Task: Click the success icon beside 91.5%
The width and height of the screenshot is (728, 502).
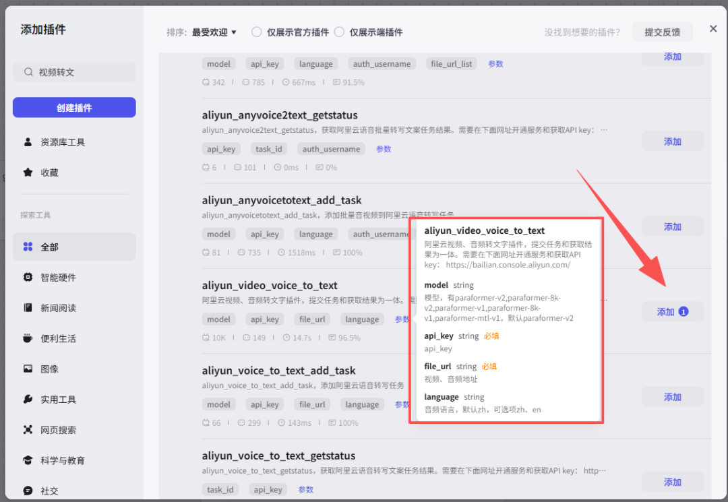Action: [x=336, y=82]
